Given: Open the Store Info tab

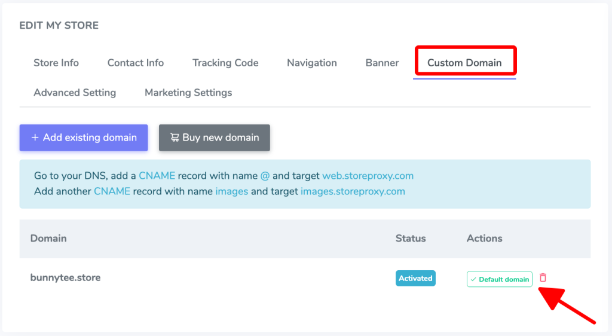Looking at the screenshot, I should pos(56,63).
